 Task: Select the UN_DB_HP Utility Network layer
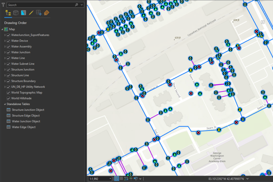click(28, 87)
